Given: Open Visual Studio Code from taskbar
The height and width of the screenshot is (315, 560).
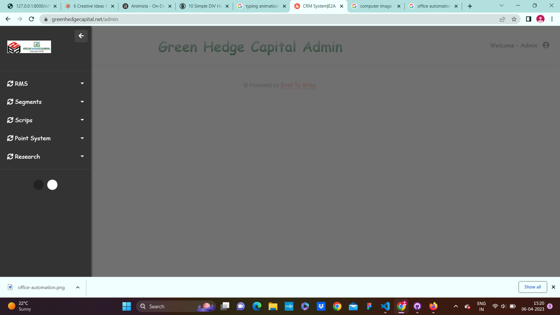Looking at the screenshot, I should click(x=385, y=306).
